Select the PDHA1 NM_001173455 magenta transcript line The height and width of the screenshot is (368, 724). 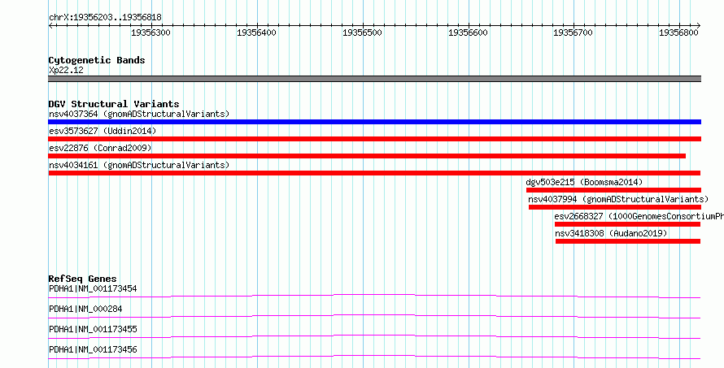(x=374, y=336)
